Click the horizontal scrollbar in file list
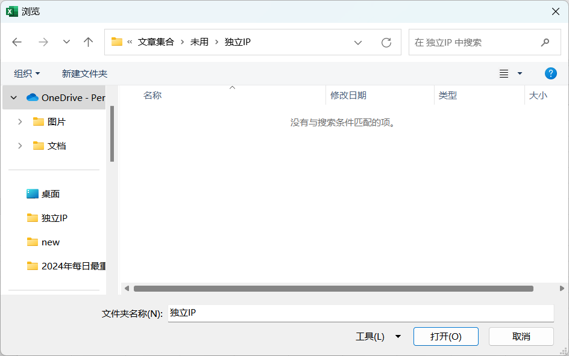This screenshot has width=569, height=356. point(333,289)
